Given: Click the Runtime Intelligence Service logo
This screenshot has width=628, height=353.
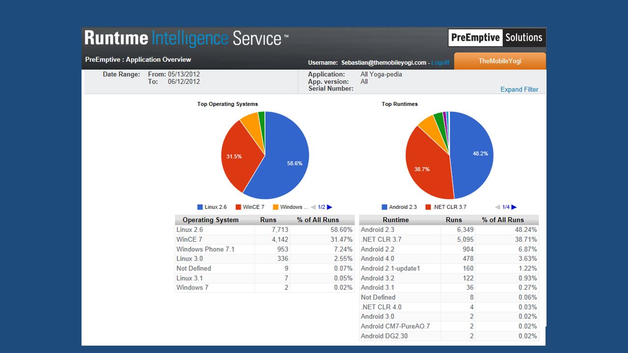Looking at the screenshot, I should click(x=187, y=38).
